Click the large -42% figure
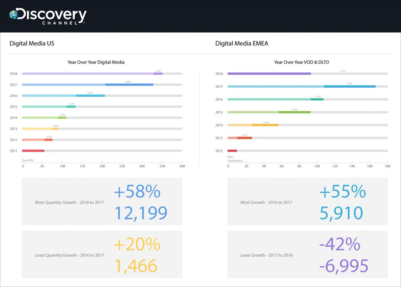The height and width of the screenshot is (287, 401). [x=340, y=244]
